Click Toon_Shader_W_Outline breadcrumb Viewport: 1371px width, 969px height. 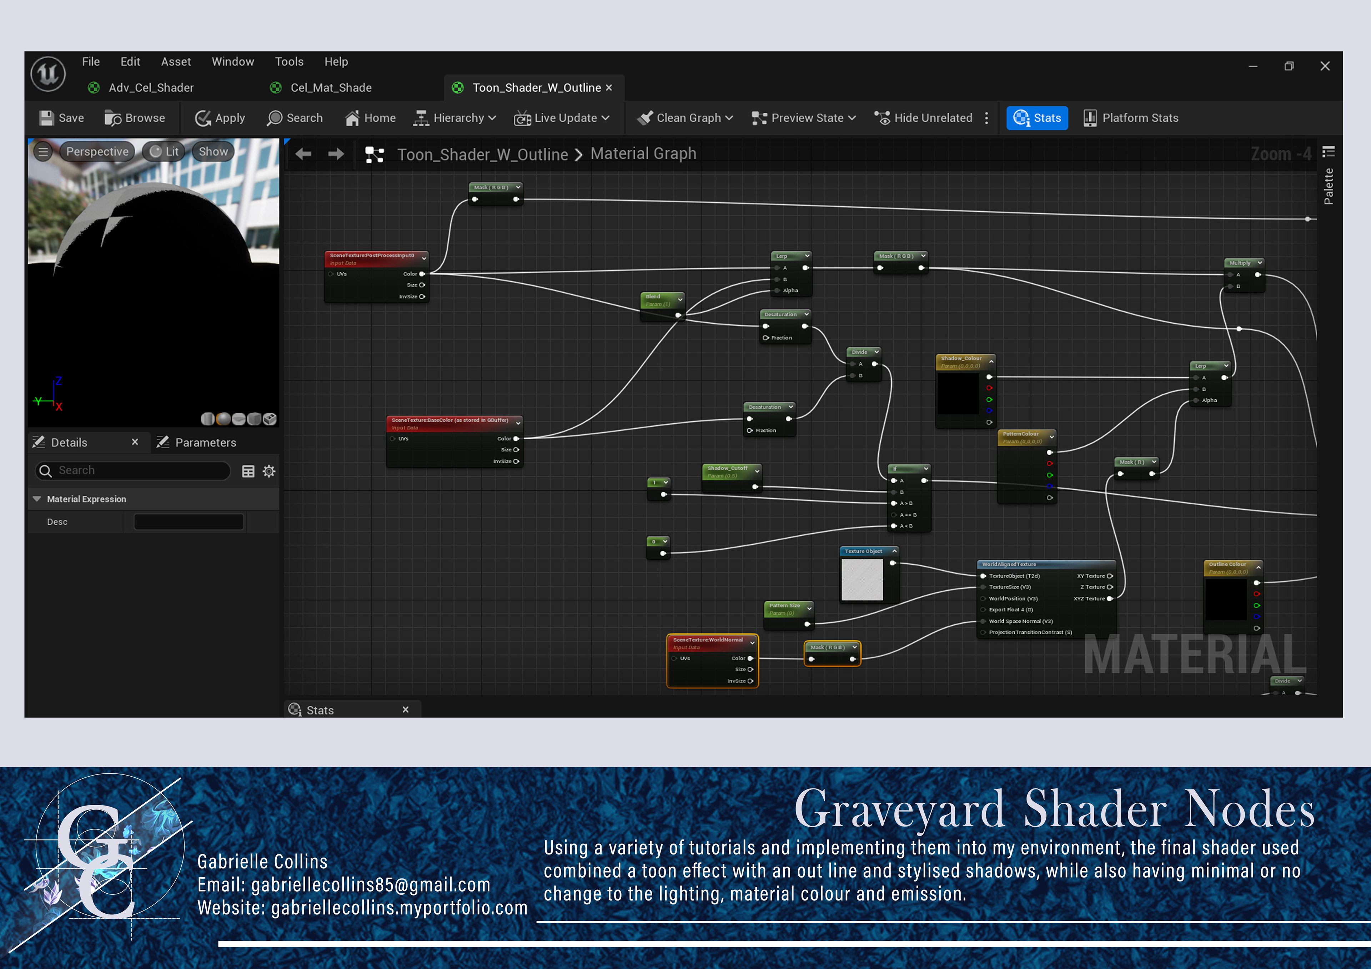click(482, 155)
